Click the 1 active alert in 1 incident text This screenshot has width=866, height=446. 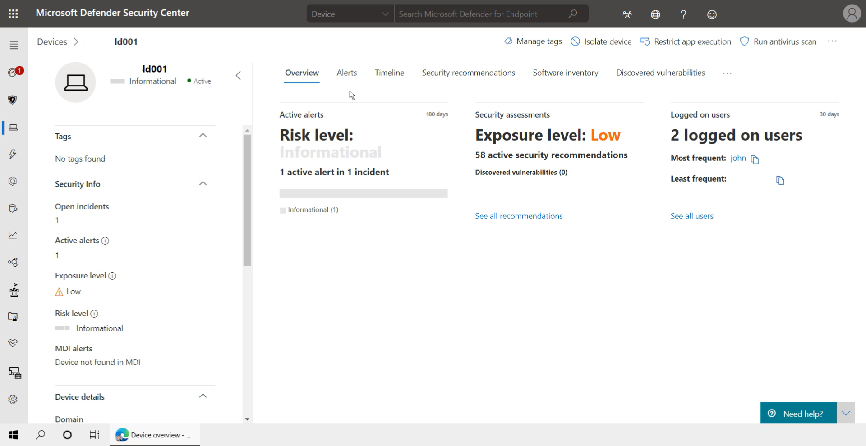[x=334, y=172]
